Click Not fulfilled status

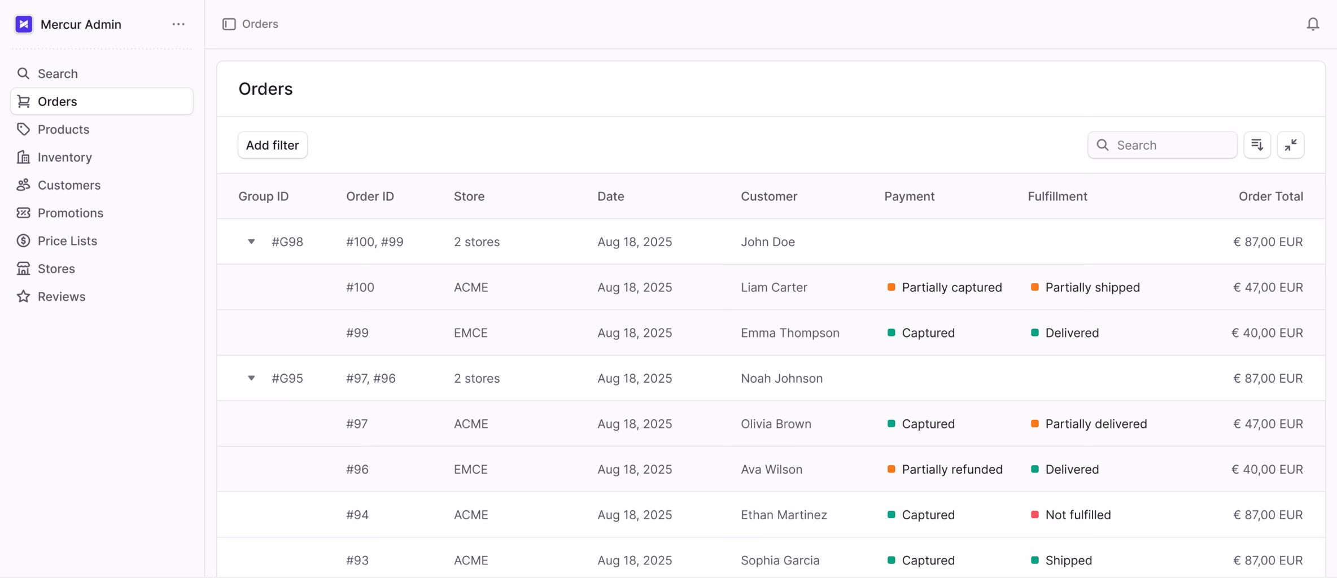(1071, 515)
